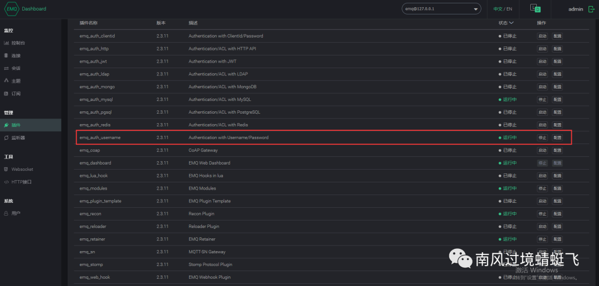This screenshot has width=599, height=286.
Task: Click the 'MQTT-SN Gateway' description
Action: tap(207, 252)
